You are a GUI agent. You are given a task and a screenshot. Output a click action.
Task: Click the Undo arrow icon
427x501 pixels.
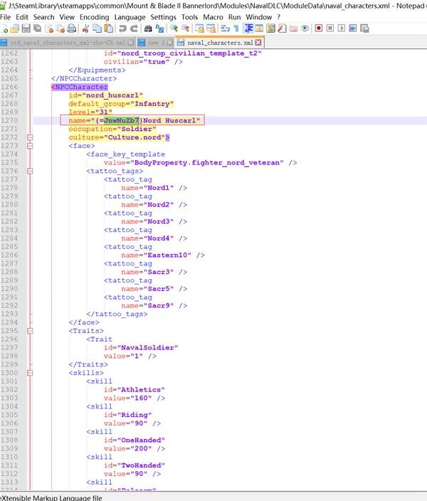(122, 28)
